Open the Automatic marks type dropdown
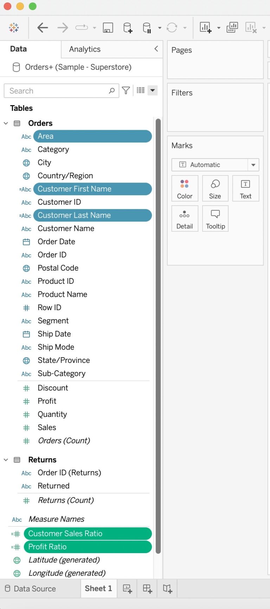 253,165
